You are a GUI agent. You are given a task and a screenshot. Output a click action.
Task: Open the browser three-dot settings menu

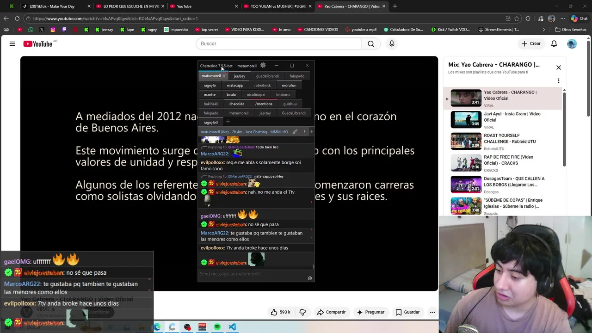pos(562,18)
